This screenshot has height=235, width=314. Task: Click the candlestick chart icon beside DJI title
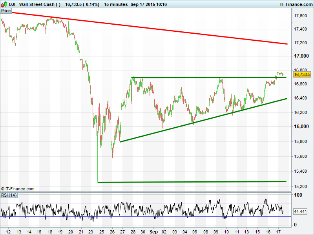4,4
